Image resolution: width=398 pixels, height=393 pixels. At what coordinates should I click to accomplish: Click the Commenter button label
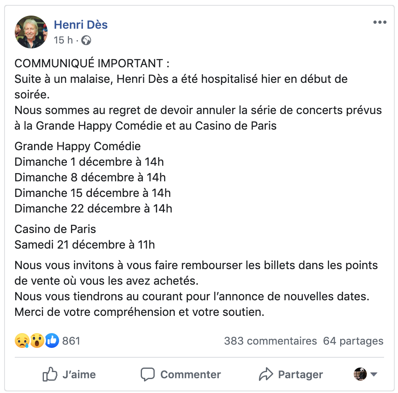click(x=190, y=375)
